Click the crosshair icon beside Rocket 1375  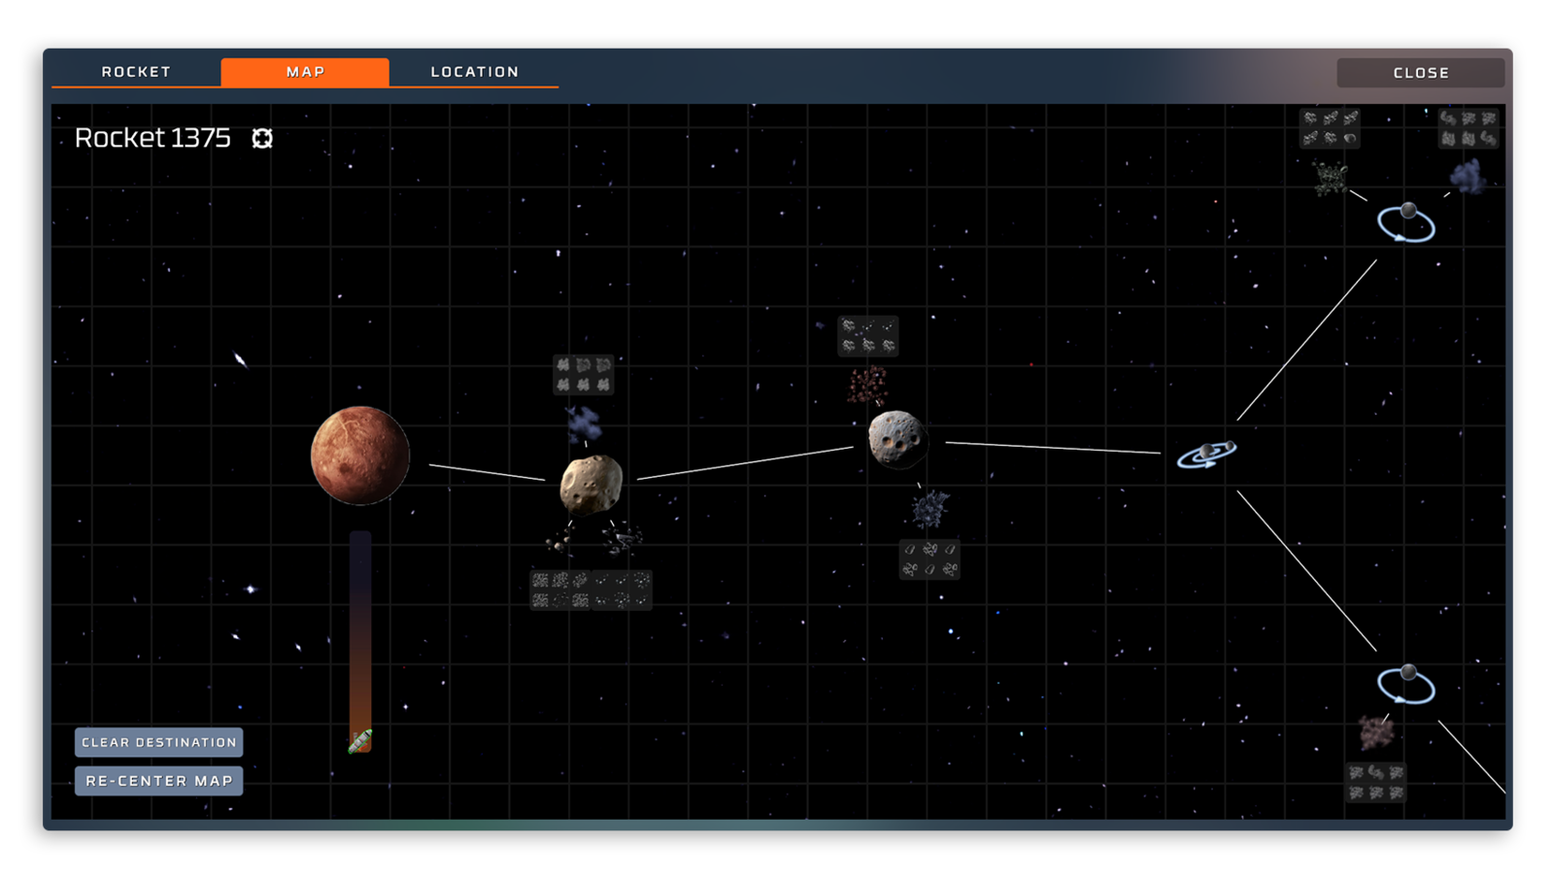[262, 139]
